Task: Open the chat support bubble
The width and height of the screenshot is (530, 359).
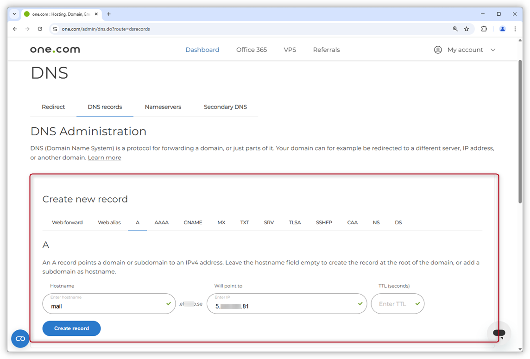Action: click(499, 333)
